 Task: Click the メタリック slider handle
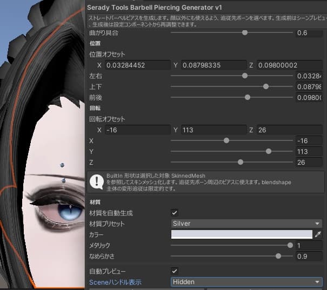(290, 245)
